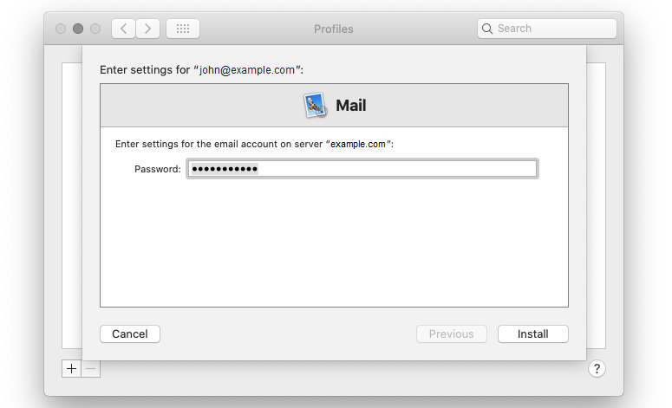Go forward with the right chevron button
The width and height of the screenshot is (672, 408).
(147, 29)
